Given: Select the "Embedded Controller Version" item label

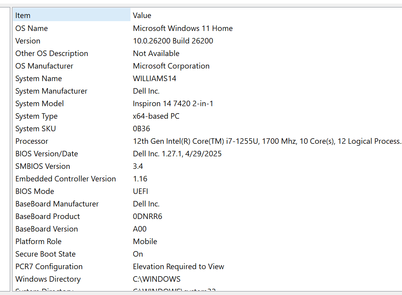Looking at the screenshot, I should coord(66,179).
